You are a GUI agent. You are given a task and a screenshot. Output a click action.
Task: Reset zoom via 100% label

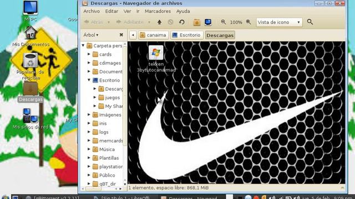(236, 22)
